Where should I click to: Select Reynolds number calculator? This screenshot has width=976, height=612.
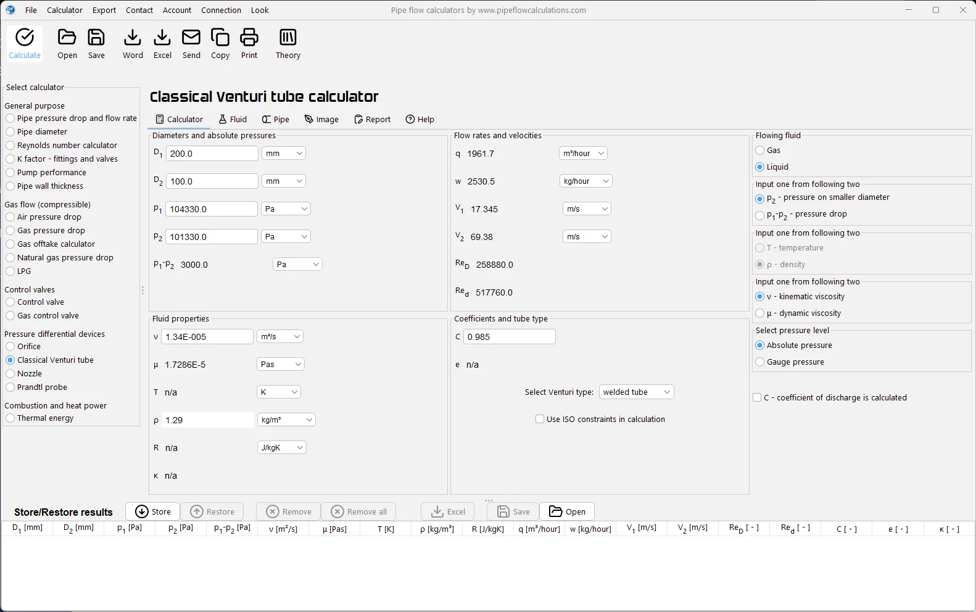62,146
